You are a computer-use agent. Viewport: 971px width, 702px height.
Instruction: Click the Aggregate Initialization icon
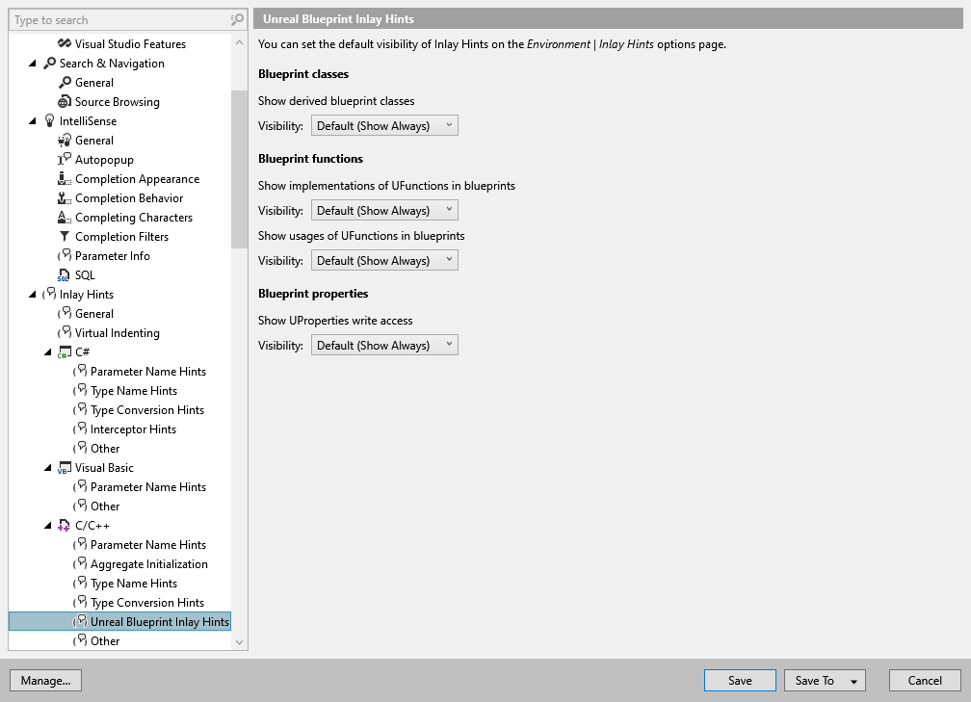[x=80, y=563]
